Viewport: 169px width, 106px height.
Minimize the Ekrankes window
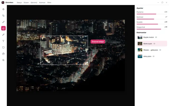[158, 2]
